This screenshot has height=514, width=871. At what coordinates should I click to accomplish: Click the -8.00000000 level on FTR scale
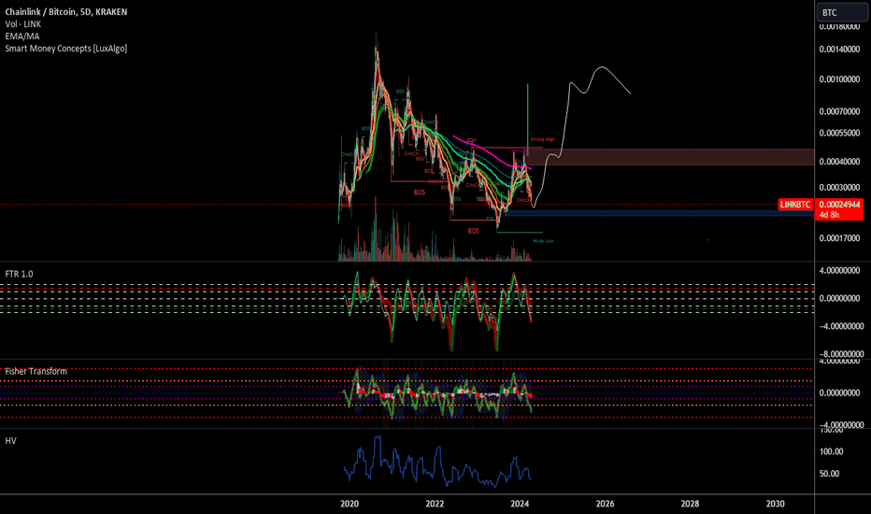tap(841, 354)
